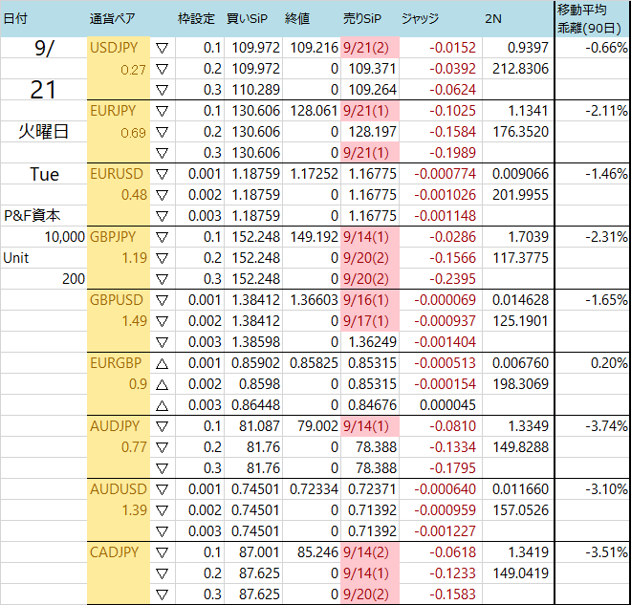Click the down triangle in GBPUSD 0.001 row

(162, 300)
